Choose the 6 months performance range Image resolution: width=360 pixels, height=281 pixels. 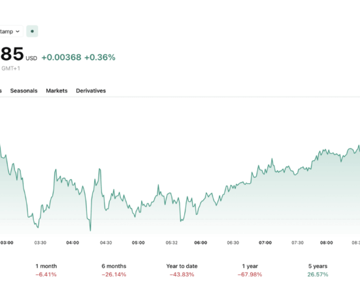point(114,270)
